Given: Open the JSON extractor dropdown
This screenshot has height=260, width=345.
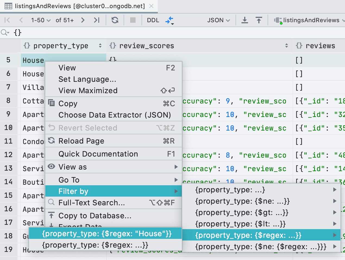Looking at the screenshot, I should tap(219, 20).
